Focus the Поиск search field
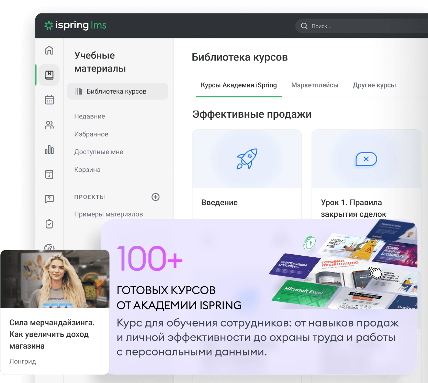Screen dimensions: 428x383 [362, 26]
